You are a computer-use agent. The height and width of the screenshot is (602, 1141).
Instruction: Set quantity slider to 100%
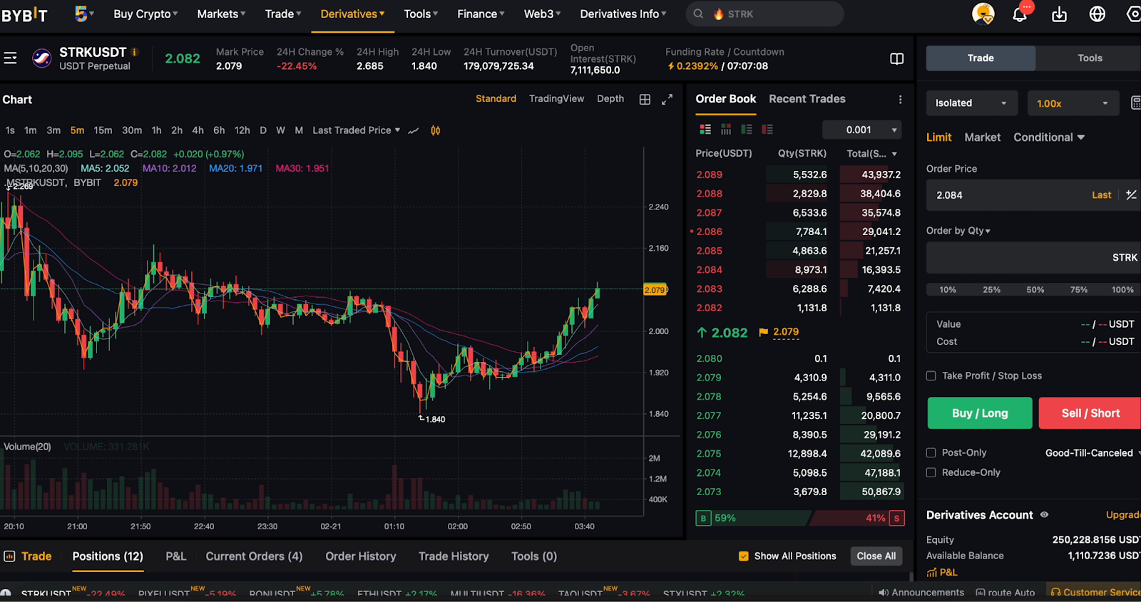tap(1122, 290)
